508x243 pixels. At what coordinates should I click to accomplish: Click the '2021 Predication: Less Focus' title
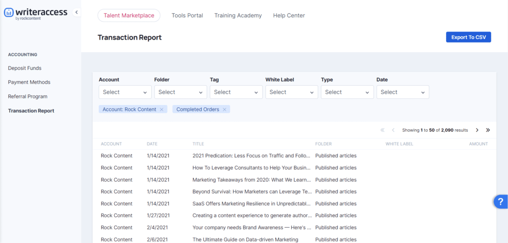[252, 156]
